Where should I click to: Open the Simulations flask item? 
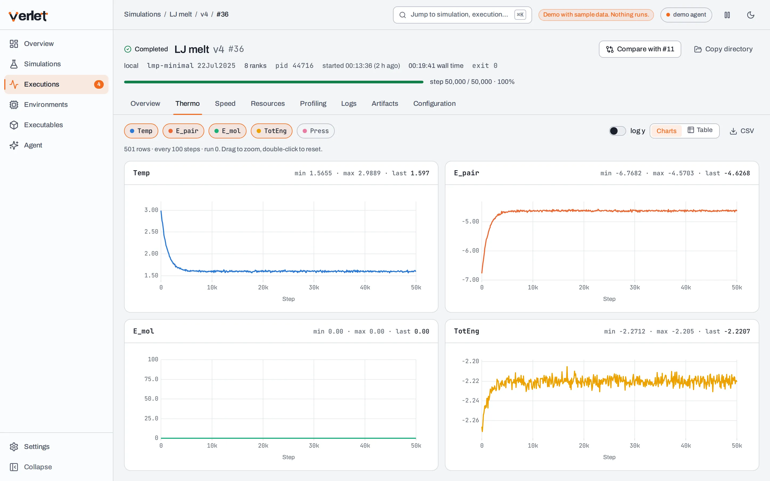[56, 64]
